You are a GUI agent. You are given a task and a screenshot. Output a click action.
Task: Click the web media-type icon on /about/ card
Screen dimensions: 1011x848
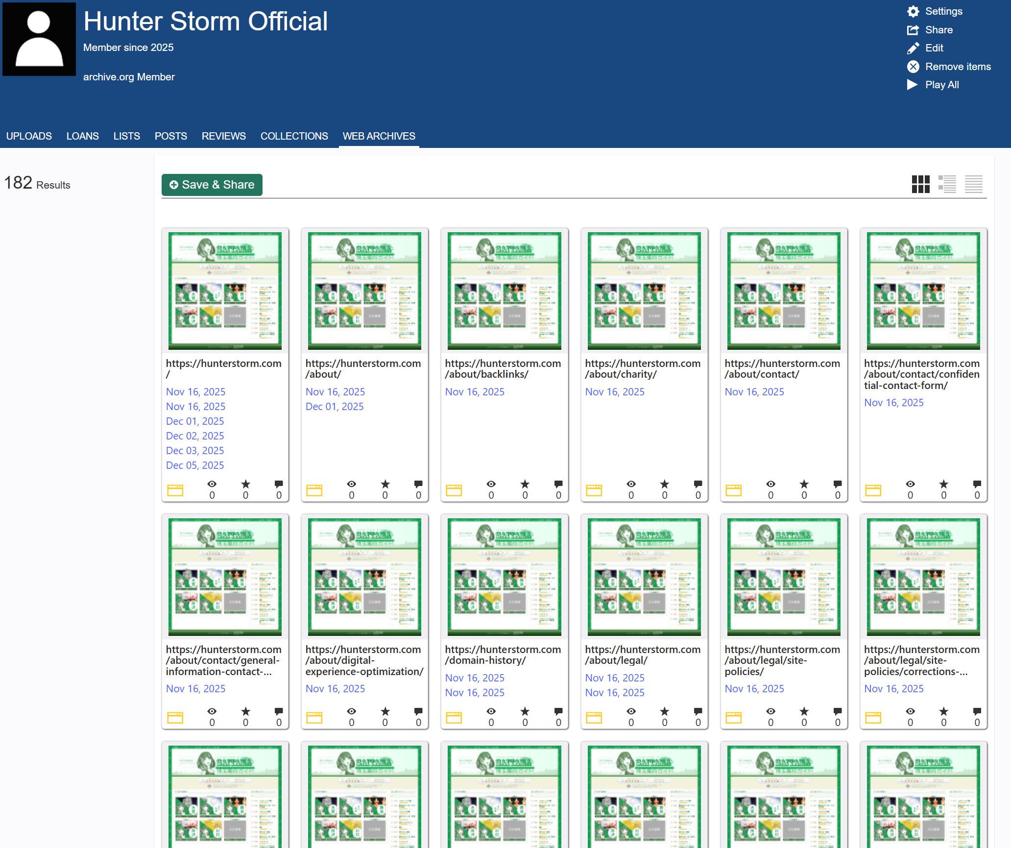pos(314,490)
